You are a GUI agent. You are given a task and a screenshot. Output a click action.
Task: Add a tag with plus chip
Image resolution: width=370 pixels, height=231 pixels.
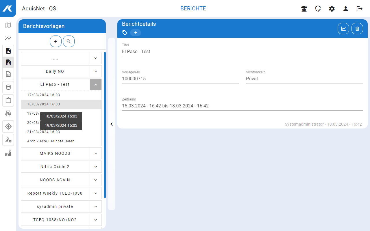pyautogui.click(x=135, y=33)
